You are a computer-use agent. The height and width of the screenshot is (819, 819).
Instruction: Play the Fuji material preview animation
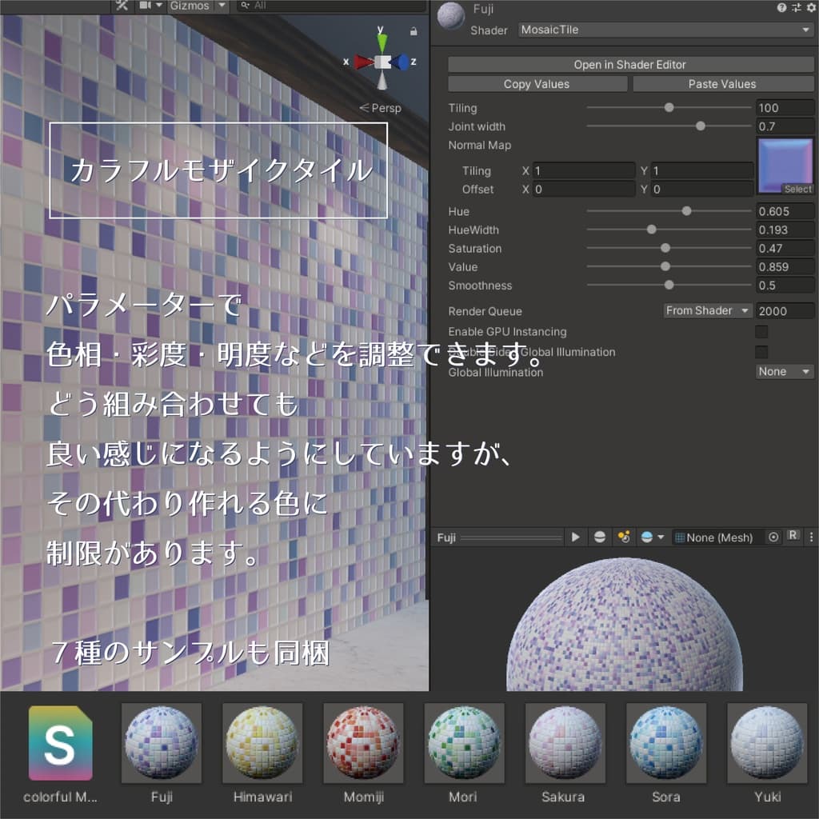[575, 537]
